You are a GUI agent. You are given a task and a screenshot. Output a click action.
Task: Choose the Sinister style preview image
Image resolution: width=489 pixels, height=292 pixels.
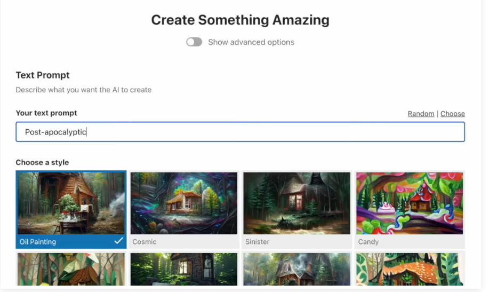[x=296, y=203]
